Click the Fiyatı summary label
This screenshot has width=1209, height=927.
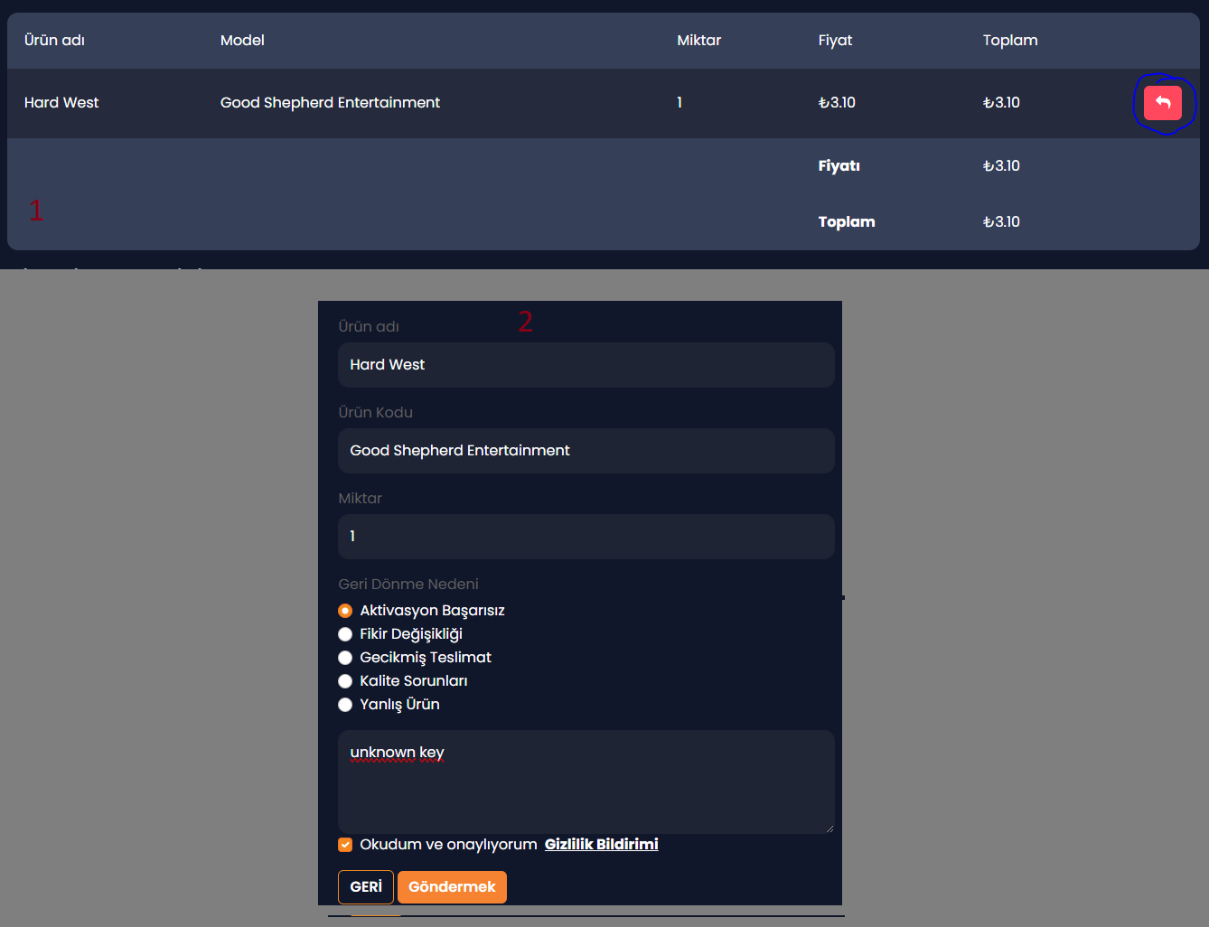click(839, 166)
